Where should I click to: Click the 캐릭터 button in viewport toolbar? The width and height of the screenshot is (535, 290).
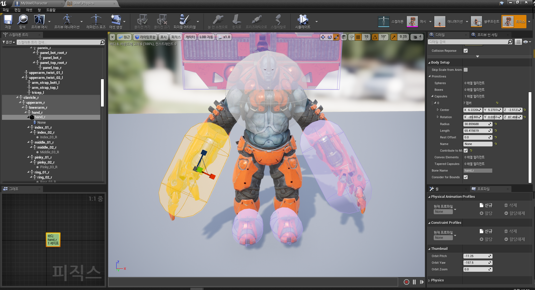click(190, 37)
